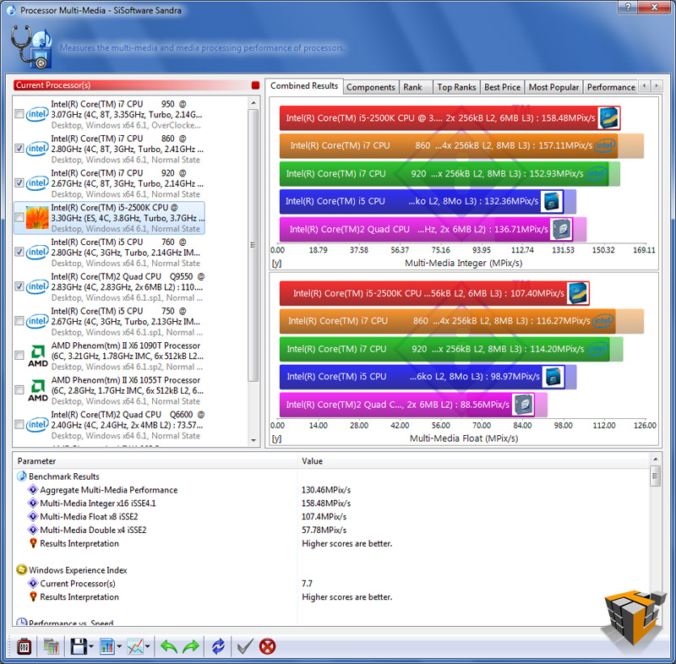Check the Core i5 750 processor checkbox
Viewport: 676px width, 664px height.
pos(19,320)
